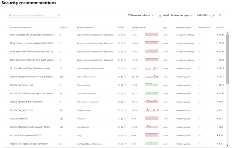
Task: Click breach icon for Block process creations row
Action: pyautogui.click(x=122, y=43)
